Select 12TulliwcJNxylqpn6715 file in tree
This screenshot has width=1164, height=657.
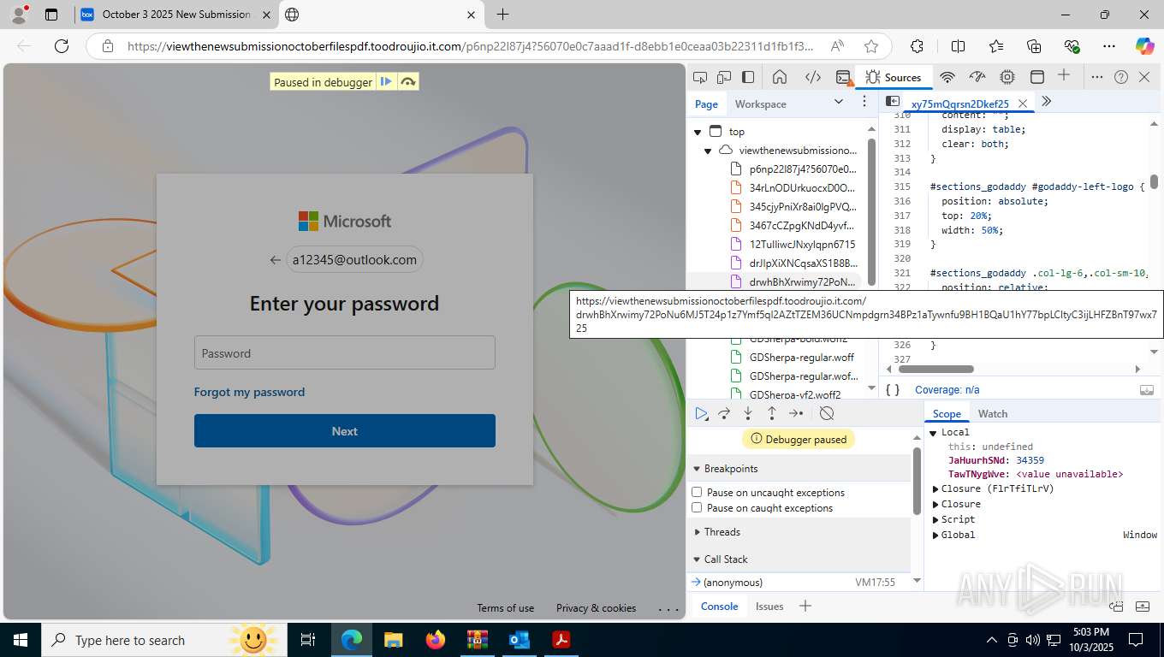(x=802, y=244)
